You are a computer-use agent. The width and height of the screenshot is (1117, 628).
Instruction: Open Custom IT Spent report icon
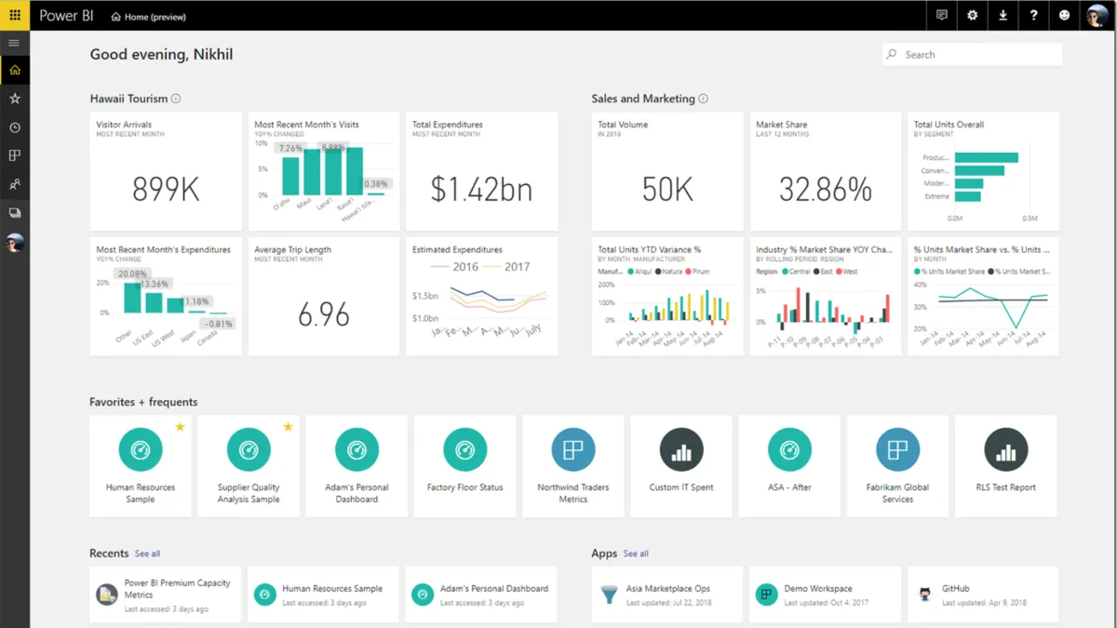coord(681,450)
